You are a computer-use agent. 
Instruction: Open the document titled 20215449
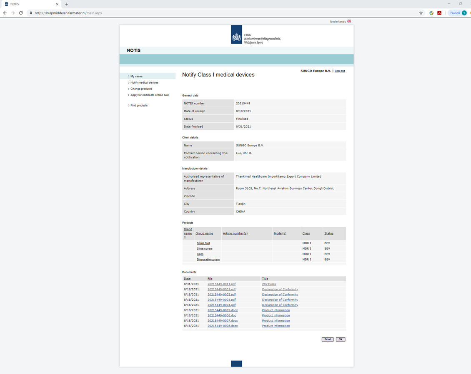269,284
